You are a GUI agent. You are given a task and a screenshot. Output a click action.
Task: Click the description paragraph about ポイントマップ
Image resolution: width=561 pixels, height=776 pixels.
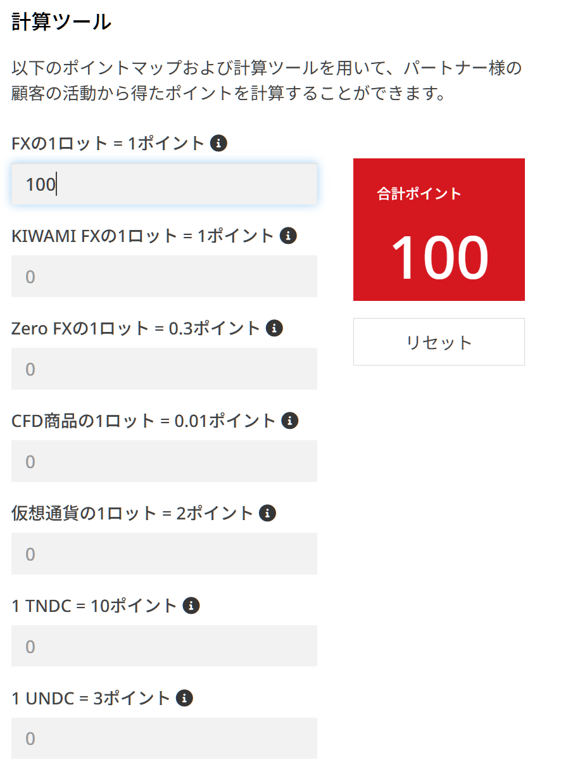266,81
